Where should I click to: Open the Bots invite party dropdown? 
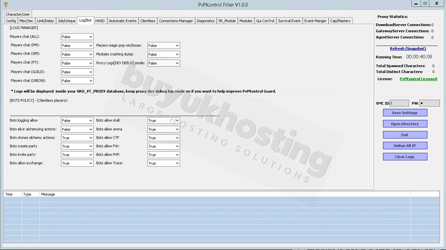coord(77,155)
